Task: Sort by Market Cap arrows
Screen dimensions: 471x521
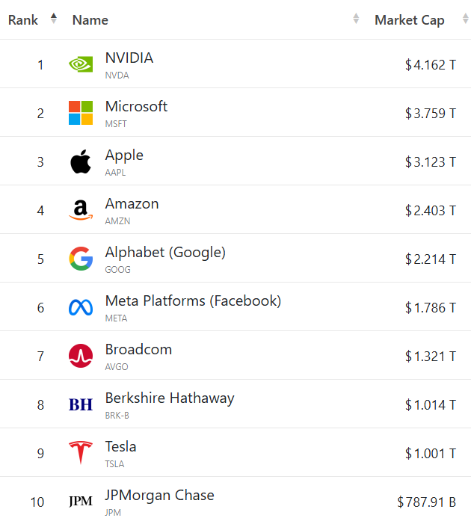Action: tap(466, 19)
